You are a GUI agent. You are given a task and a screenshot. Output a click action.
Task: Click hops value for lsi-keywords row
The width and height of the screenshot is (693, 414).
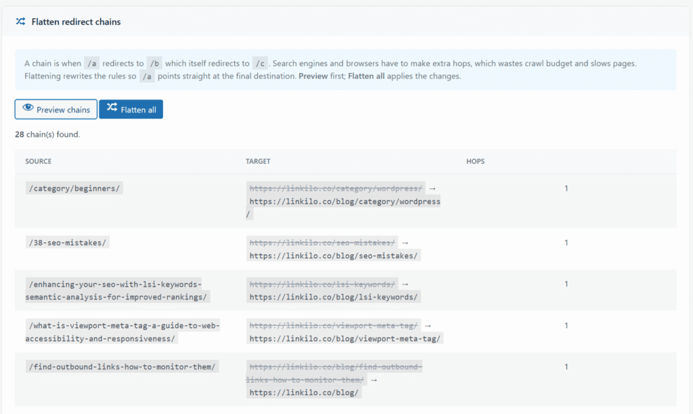(x=566, y=284)
